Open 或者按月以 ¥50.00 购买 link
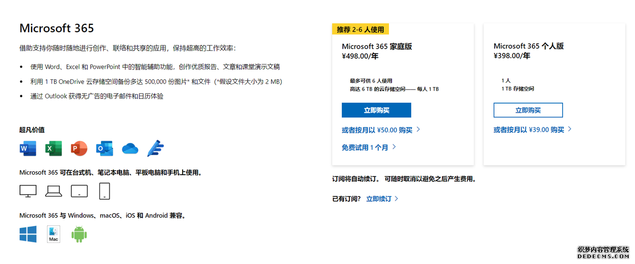This screenshot has width=635, height=264. (x=381, y=130)
